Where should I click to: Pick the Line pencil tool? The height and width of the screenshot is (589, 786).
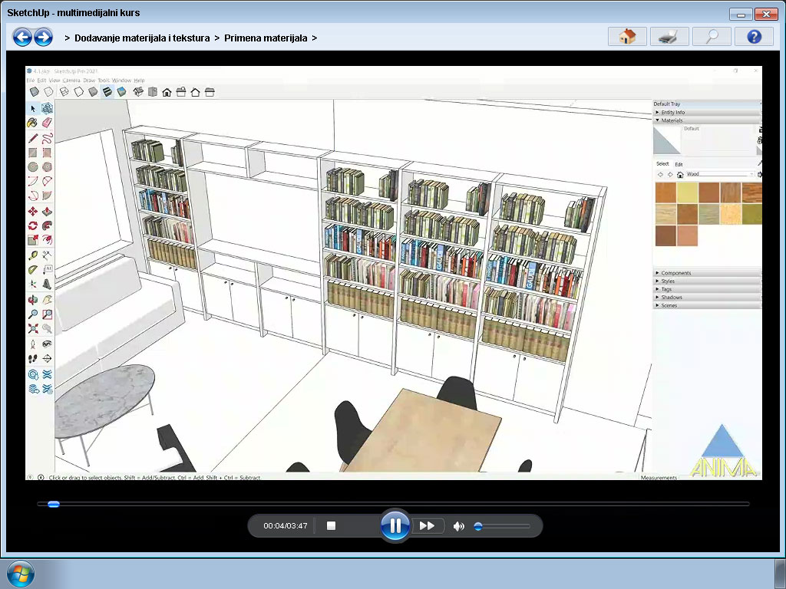[33, 137]
